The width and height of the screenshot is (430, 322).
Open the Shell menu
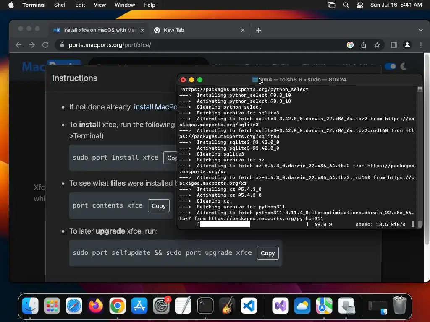pos(60,5)
